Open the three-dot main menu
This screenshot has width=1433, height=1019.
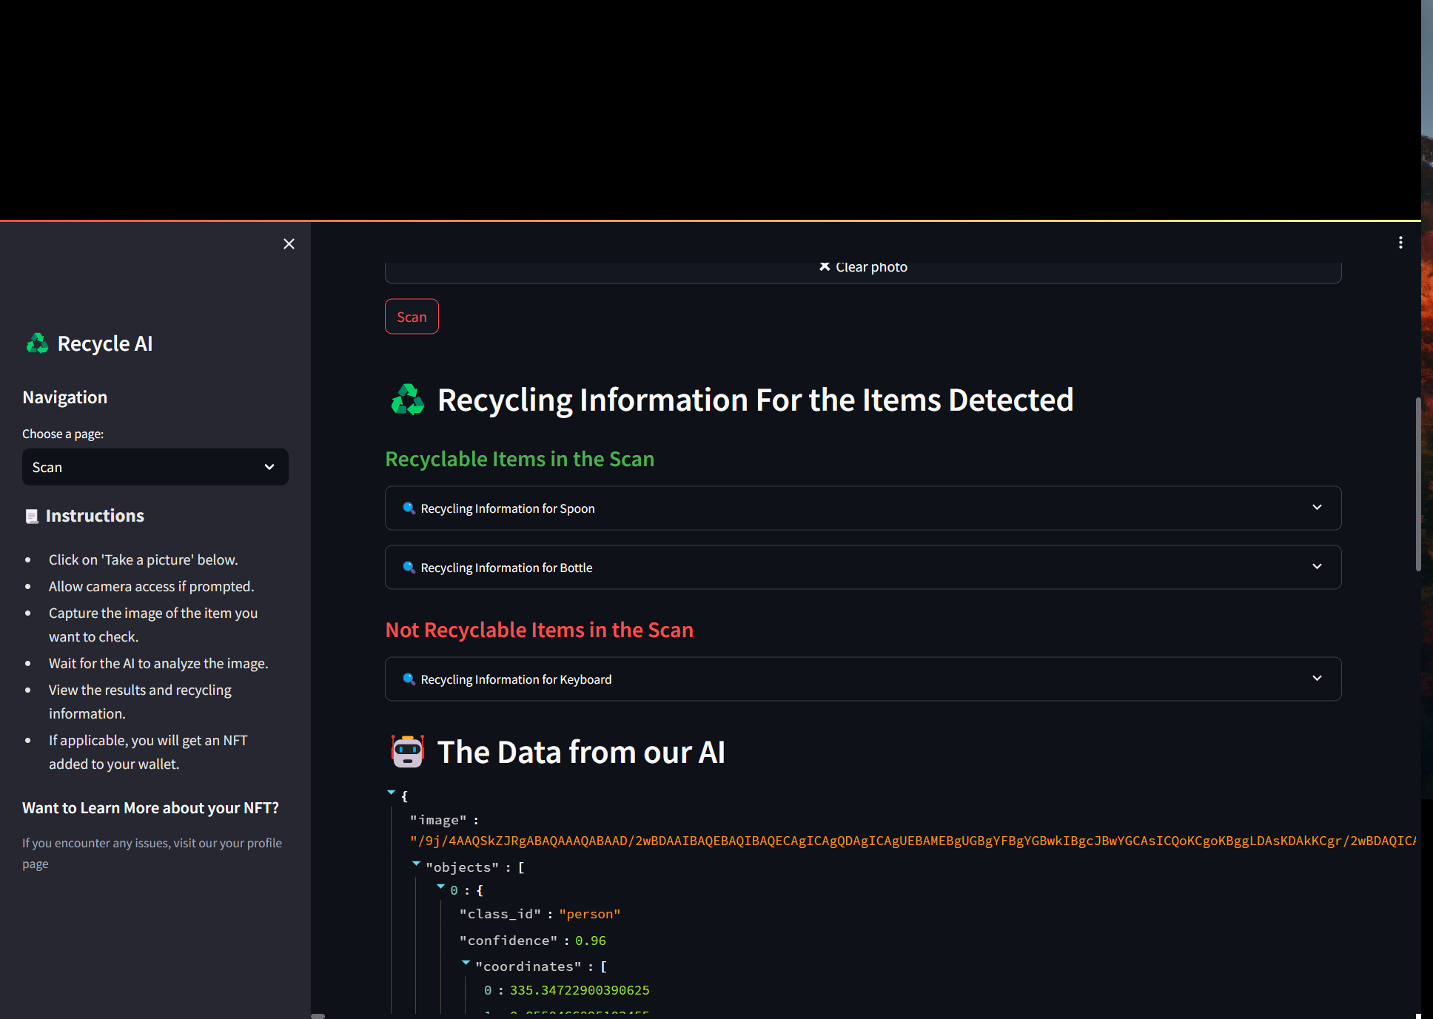click(1400, 243)
